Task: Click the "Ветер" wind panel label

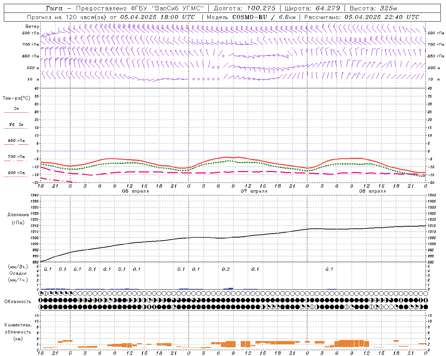Action: (32, 26)
